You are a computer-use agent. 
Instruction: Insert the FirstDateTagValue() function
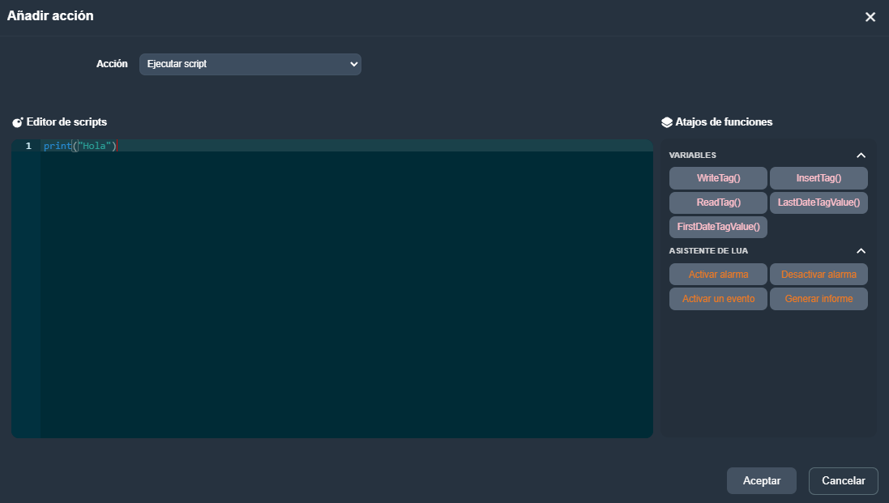(718, 227)
